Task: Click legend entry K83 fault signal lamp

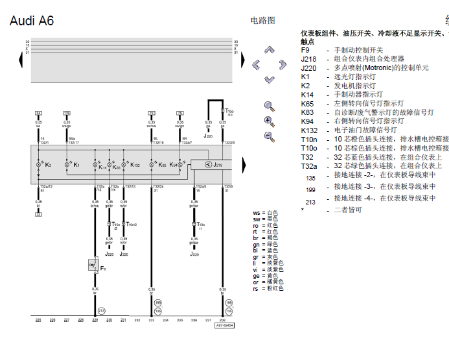Action: tap(367, 112)
